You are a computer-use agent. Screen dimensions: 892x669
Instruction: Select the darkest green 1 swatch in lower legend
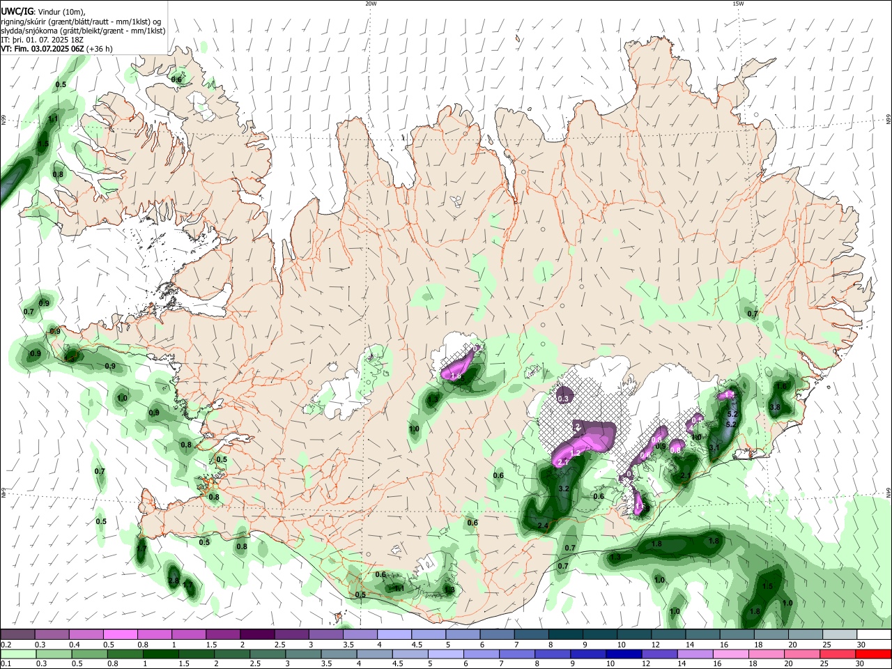(160, 654)
